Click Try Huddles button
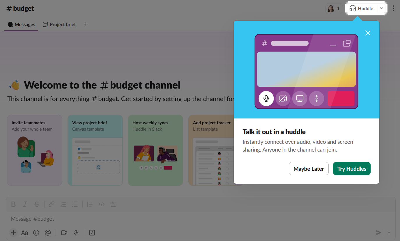400x241 pixels. [x=352, y=169]
